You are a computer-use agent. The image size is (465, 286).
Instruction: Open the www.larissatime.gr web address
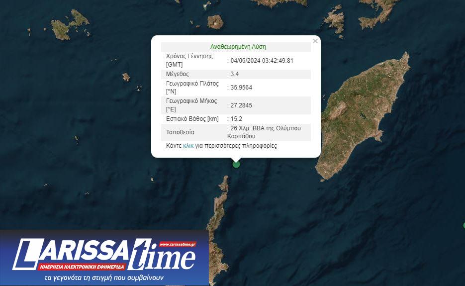(178, 244)
